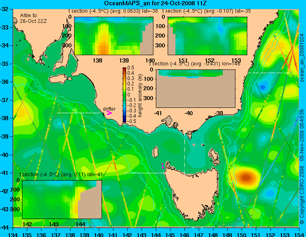306x237 pixels.
Task: Click the 'drifter' label near the coast
Action: (109, 109)
